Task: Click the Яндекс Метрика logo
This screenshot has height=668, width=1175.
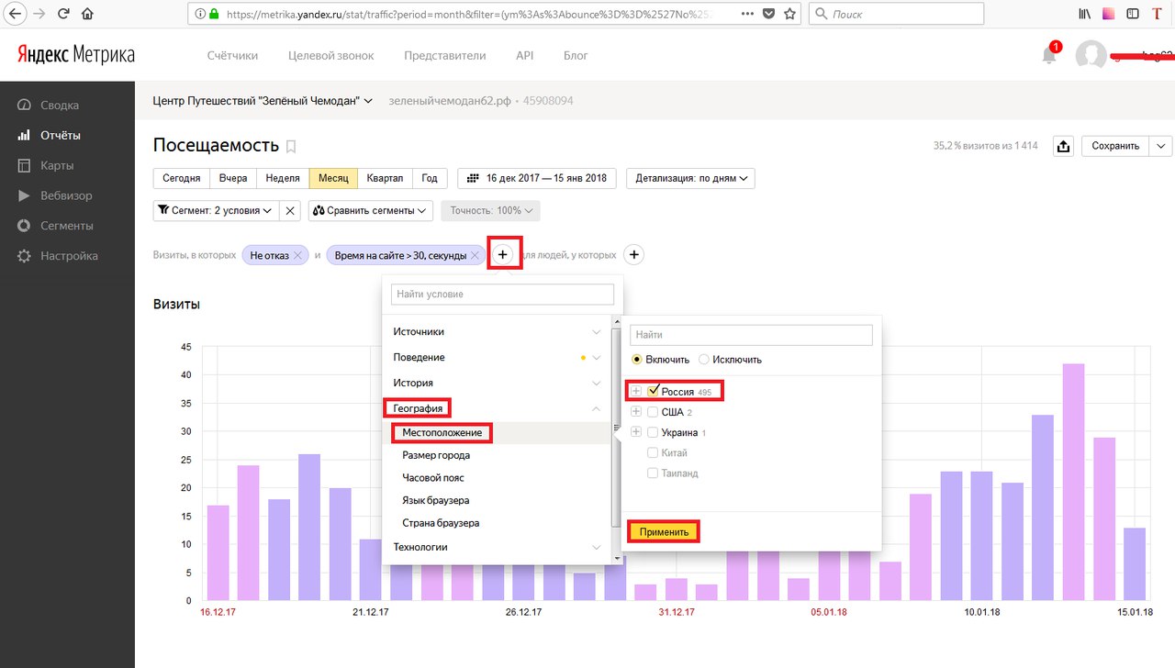Action: [76, 55]
